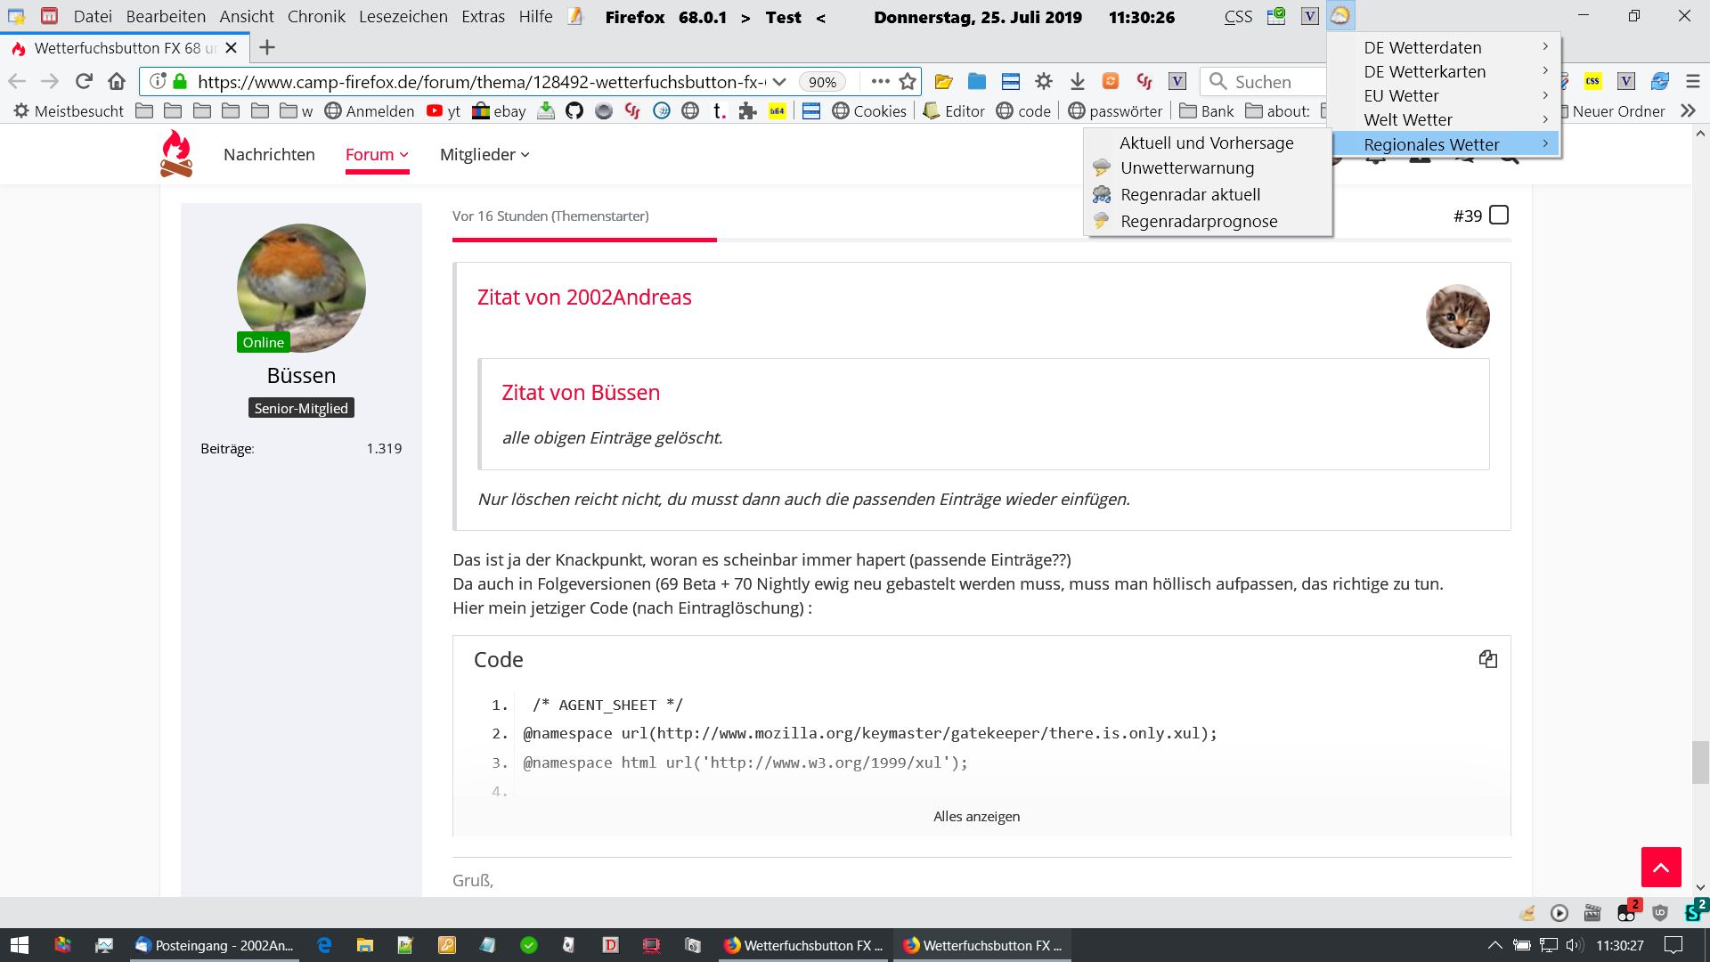The width and height of the screenshot is (1710, 962).
Task: Open URL bar history dropdown arrow
Action: tap(779, 81)
